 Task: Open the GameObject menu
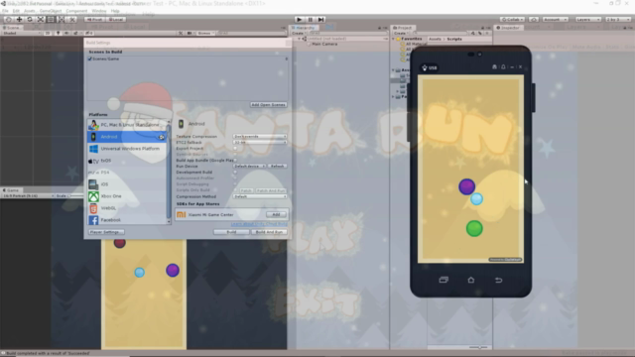51,11
